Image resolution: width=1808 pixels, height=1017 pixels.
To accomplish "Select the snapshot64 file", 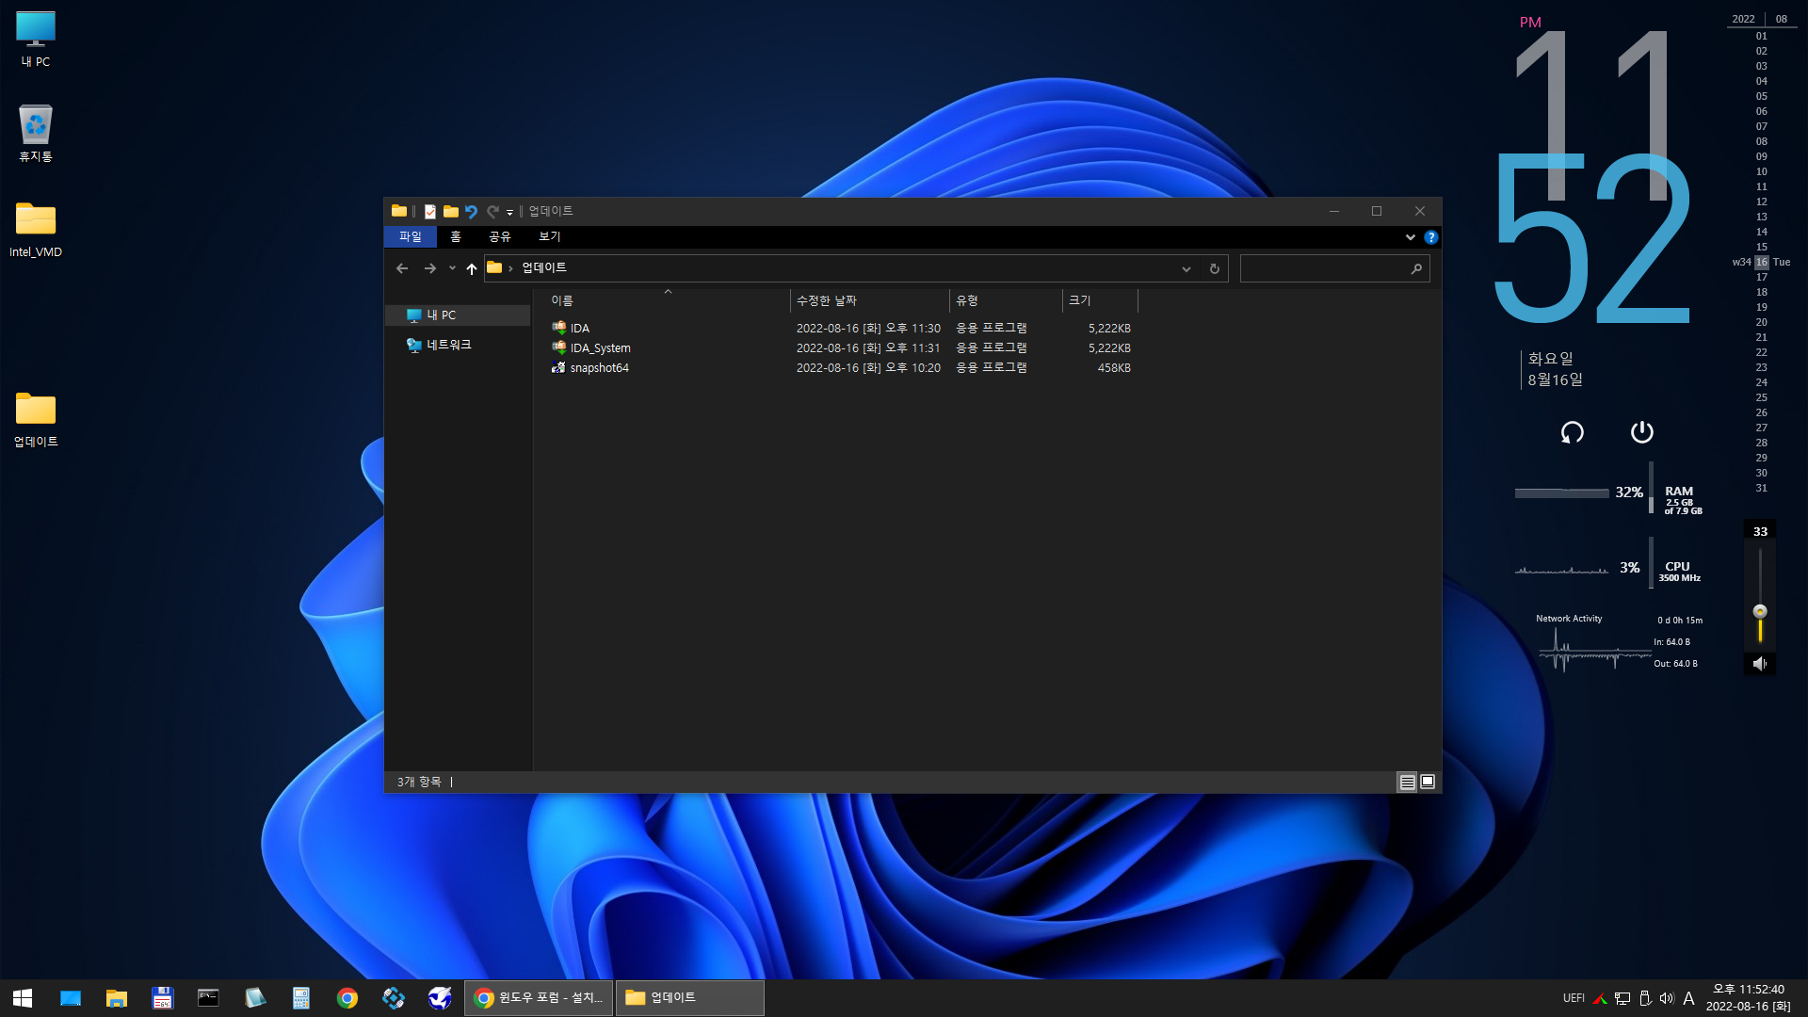I will (841, 368).
